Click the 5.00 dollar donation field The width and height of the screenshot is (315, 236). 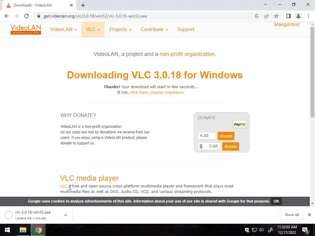209,146
